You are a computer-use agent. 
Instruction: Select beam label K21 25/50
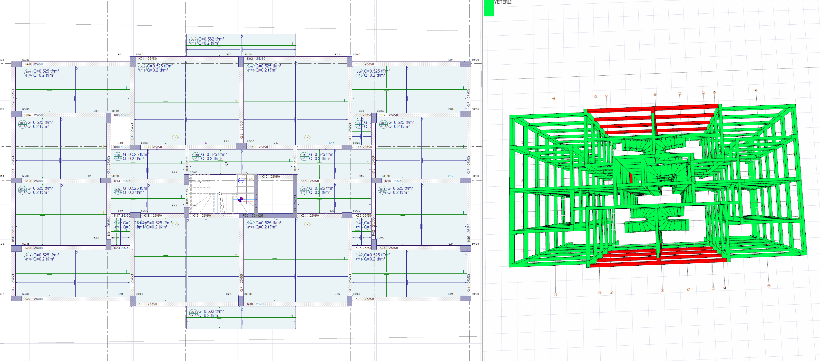click(310, 216)
